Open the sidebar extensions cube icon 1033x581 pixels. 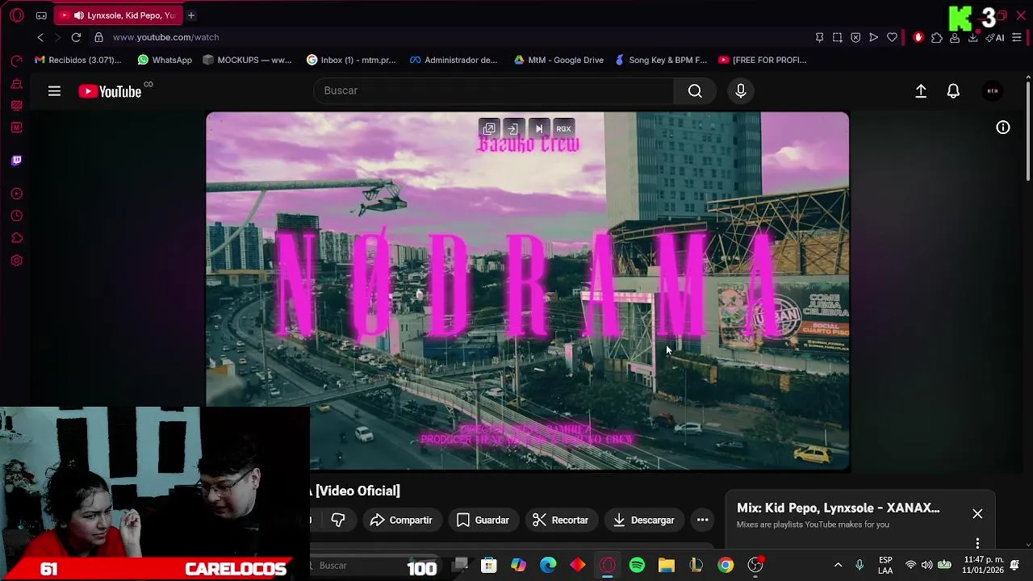(x=16, y=238)
